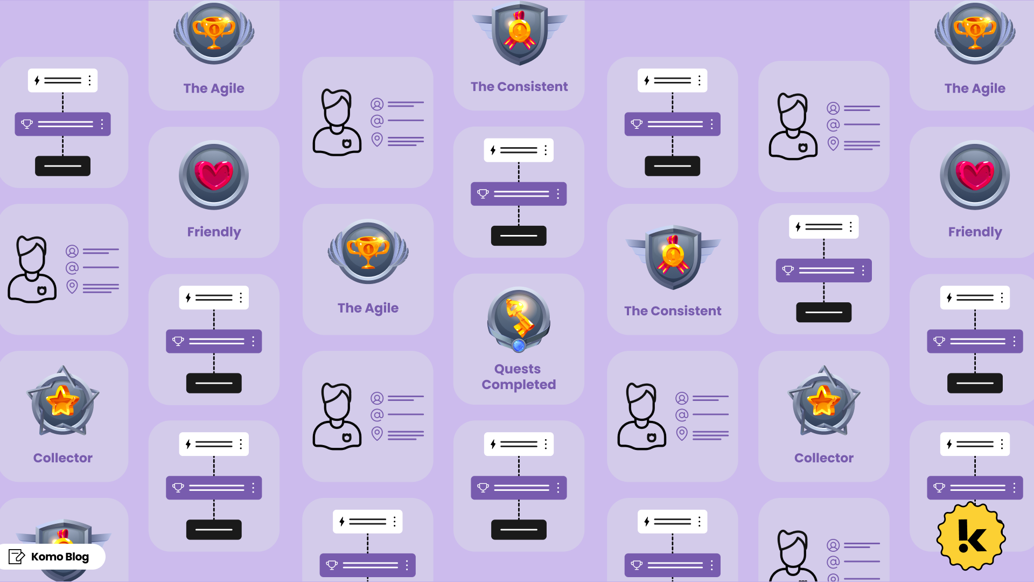1034x582 pixels.
Task: Click the black action button below purple bar
Action: (x=62, y=165)
